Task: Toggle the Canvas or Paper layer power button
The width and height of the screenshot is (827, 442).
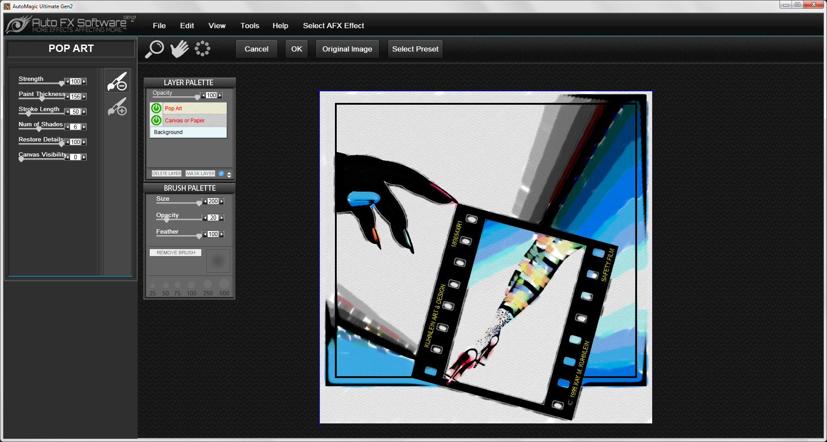Action: tap(156, 120)
